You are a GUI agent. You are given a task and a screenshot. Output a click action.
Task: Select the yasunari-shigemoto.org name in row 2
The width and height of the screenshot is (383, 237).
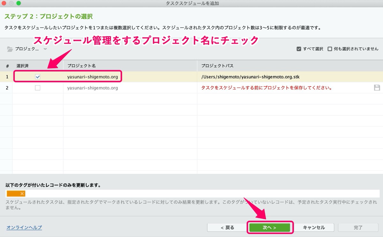coord(93,88)
